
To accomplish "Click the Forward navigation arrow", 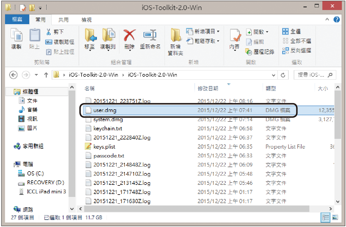I will tap(26, 75).
